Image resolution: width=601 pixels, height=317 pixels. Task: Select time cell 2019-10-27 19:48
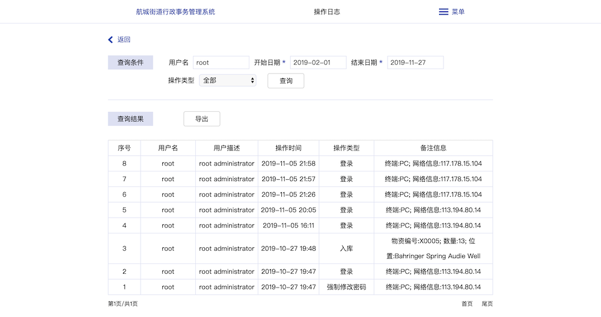click(x=288, y=248)
